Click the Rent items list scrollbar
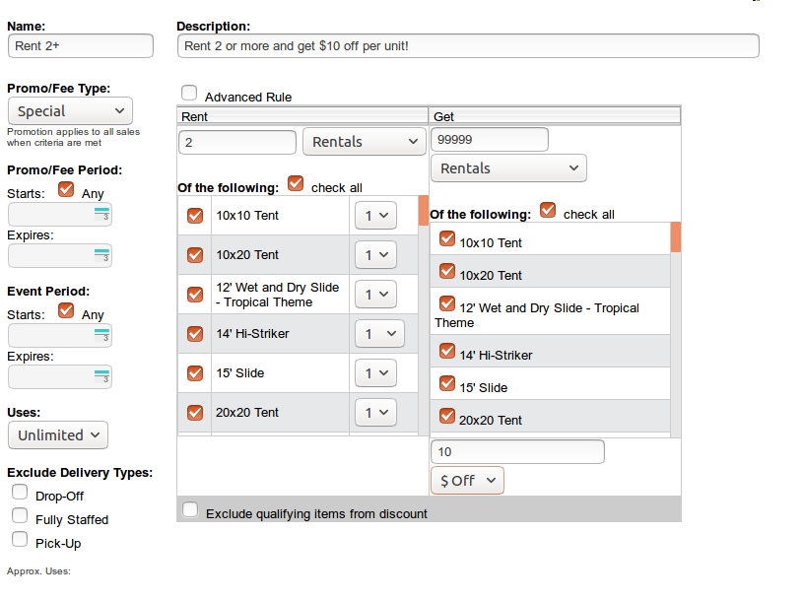This screenshot has width=803, height=600. [424, 315]
